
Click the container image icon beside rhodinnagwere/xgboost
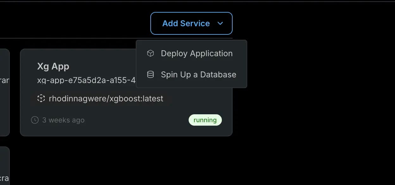(x=41, y=98)
